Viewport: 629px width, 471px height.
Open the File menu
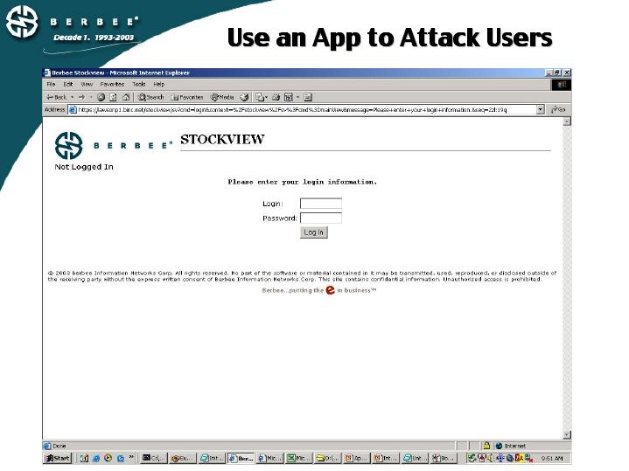point(51,85)
